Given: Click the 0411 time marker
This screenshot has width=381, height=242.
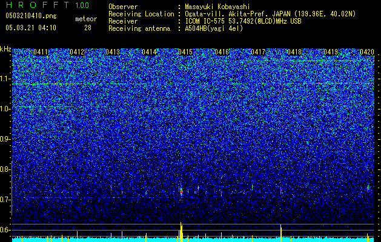Looking at the screenshot, I should 41,52.
